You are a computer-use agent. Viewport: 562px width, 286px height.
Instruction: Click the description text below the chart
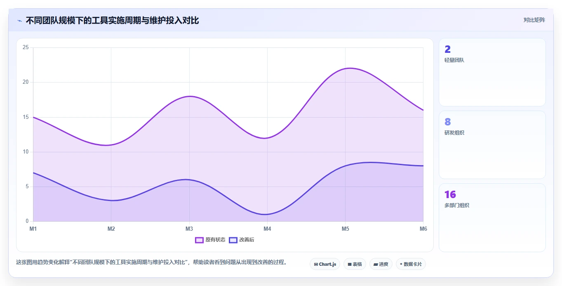[151, 262]
